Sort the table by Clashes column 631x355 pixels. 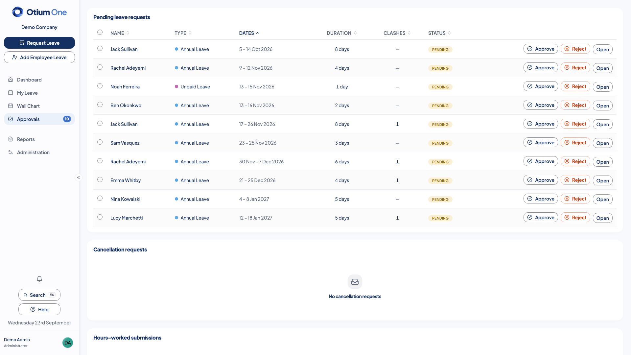click(x=397, y=33)
